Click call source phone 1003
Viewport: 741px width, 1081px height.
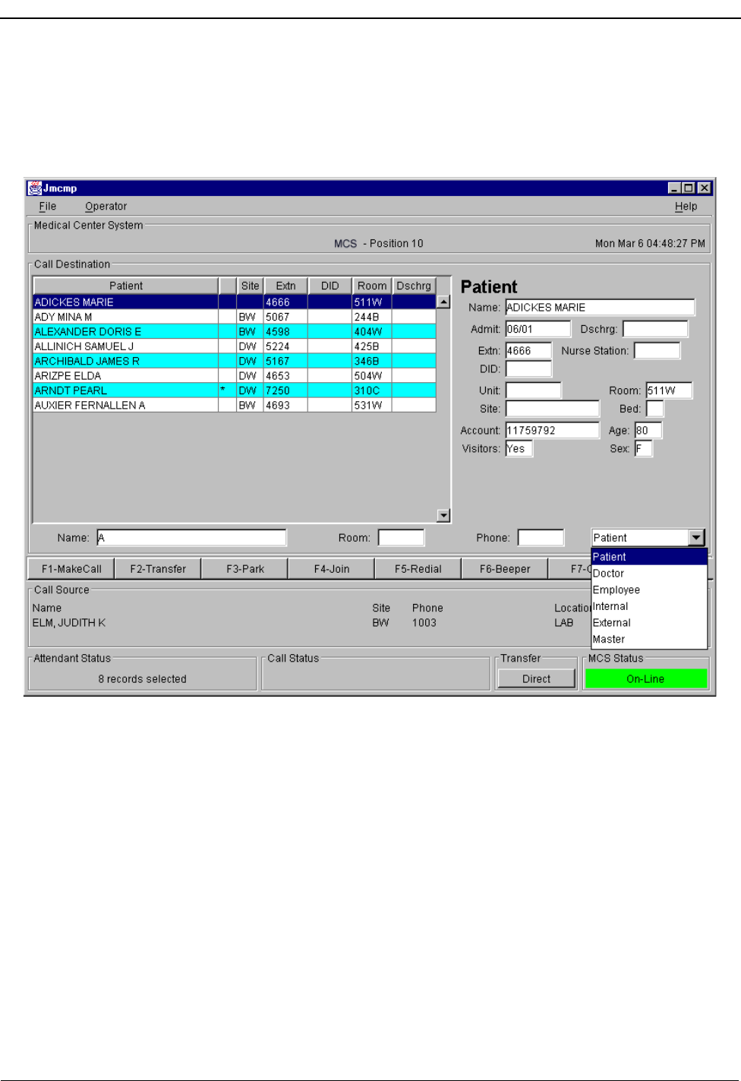pos(424,623)
